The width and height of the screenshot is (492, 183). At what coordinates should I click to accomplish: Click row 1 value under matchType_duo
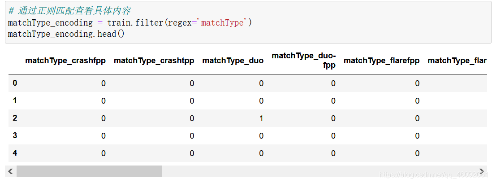pos(261,101)
